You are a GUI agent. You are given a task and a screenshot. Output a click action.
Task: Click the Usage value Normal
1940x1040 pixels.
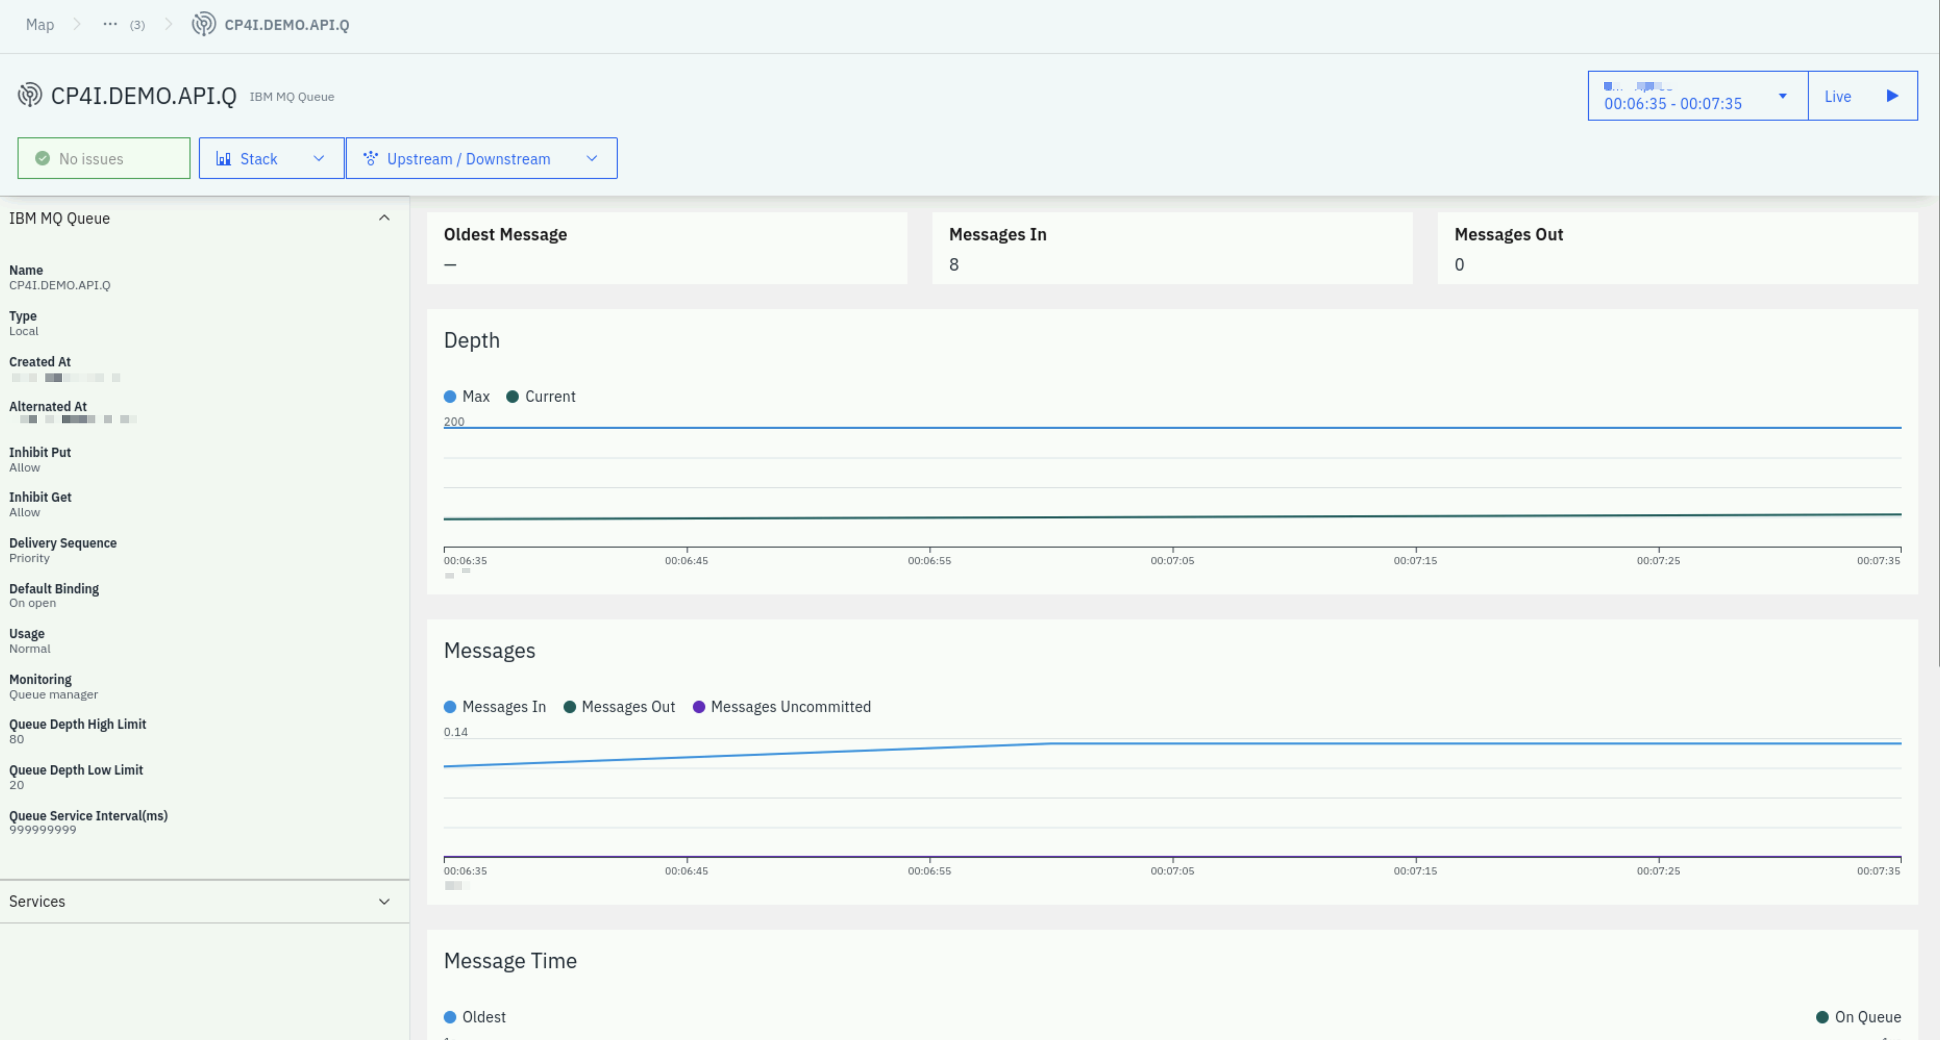coord(29,649)
